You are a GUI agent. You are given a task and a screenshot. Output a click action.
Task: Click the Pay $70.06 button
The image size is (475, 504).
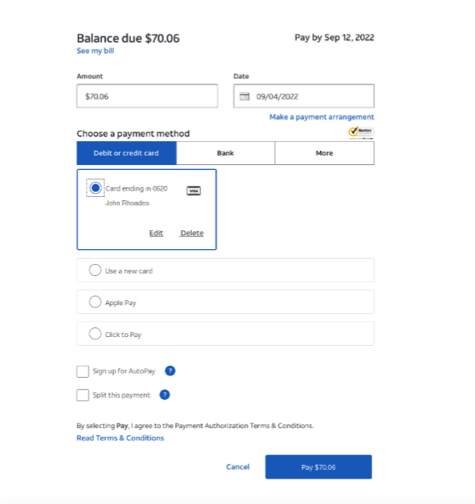coord(319,467)
